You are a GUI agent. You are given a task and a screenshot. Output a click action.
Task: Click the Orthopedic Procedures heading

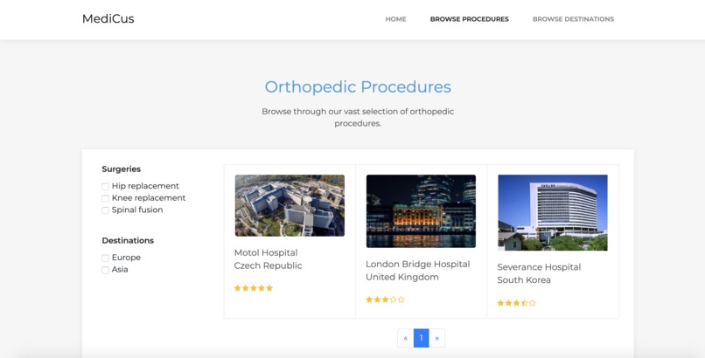pos(358,87)
